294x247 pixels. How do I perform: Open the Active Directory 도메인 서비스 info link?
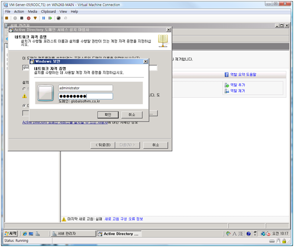click(65, 123)
